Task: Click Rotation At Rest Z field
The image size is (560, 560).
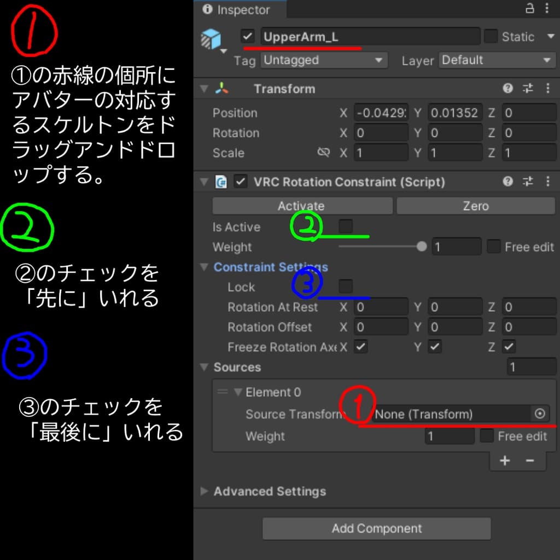Action: [529, 307]
